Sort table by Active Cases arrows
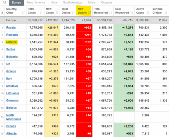This screenshot has height=137, width=169. coord(148,13)
